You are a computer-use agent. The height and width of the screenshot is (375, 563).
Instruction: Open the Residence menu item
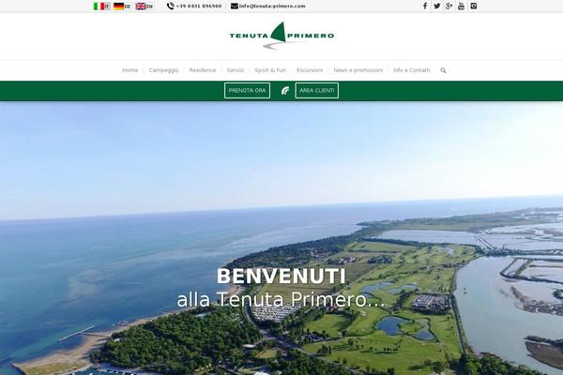[x=203, y=70]
